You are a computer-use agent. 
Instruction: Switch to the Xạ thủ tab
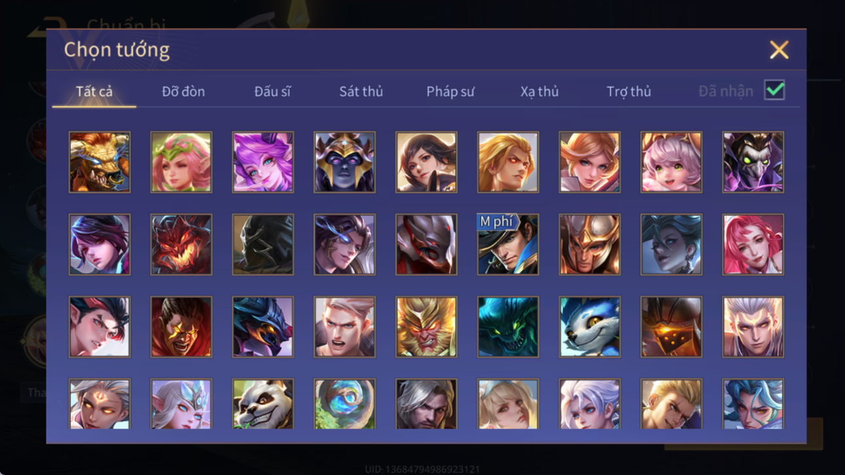539,92
